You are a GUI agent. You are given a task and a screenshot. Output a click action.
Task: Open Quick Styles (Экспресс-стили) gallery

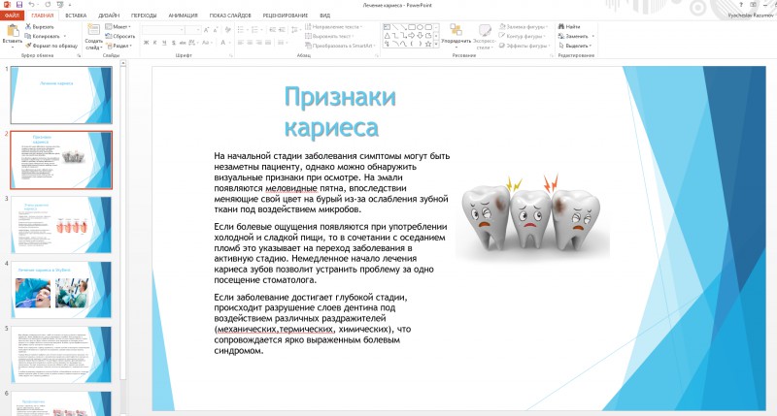484,37
